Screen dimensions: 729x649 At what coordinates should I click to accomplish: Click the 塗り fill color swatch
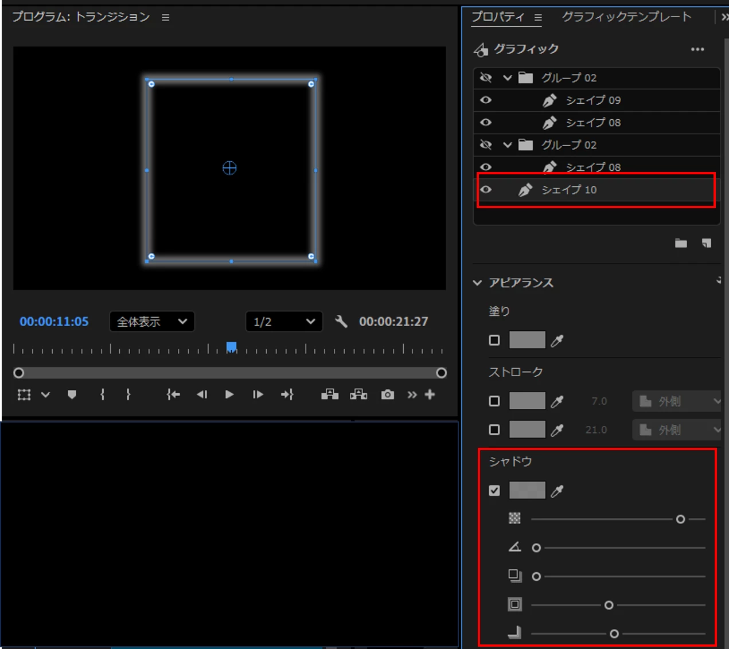527,340
